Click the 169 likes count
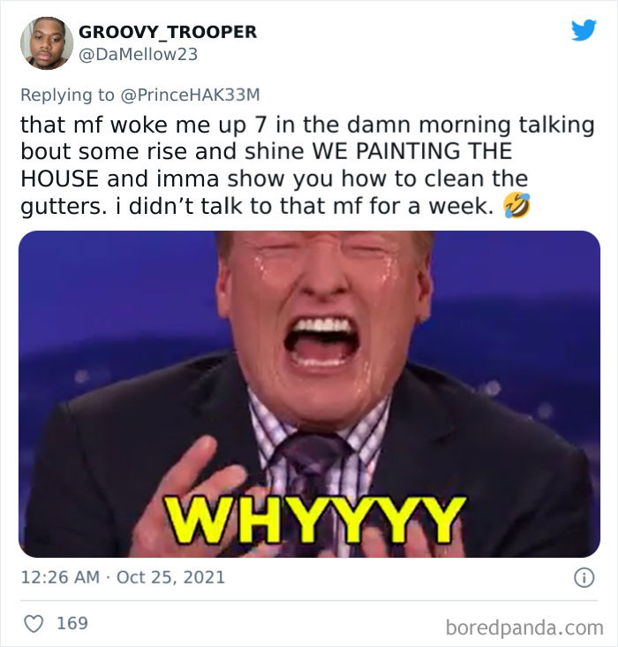 pos(72,623)
